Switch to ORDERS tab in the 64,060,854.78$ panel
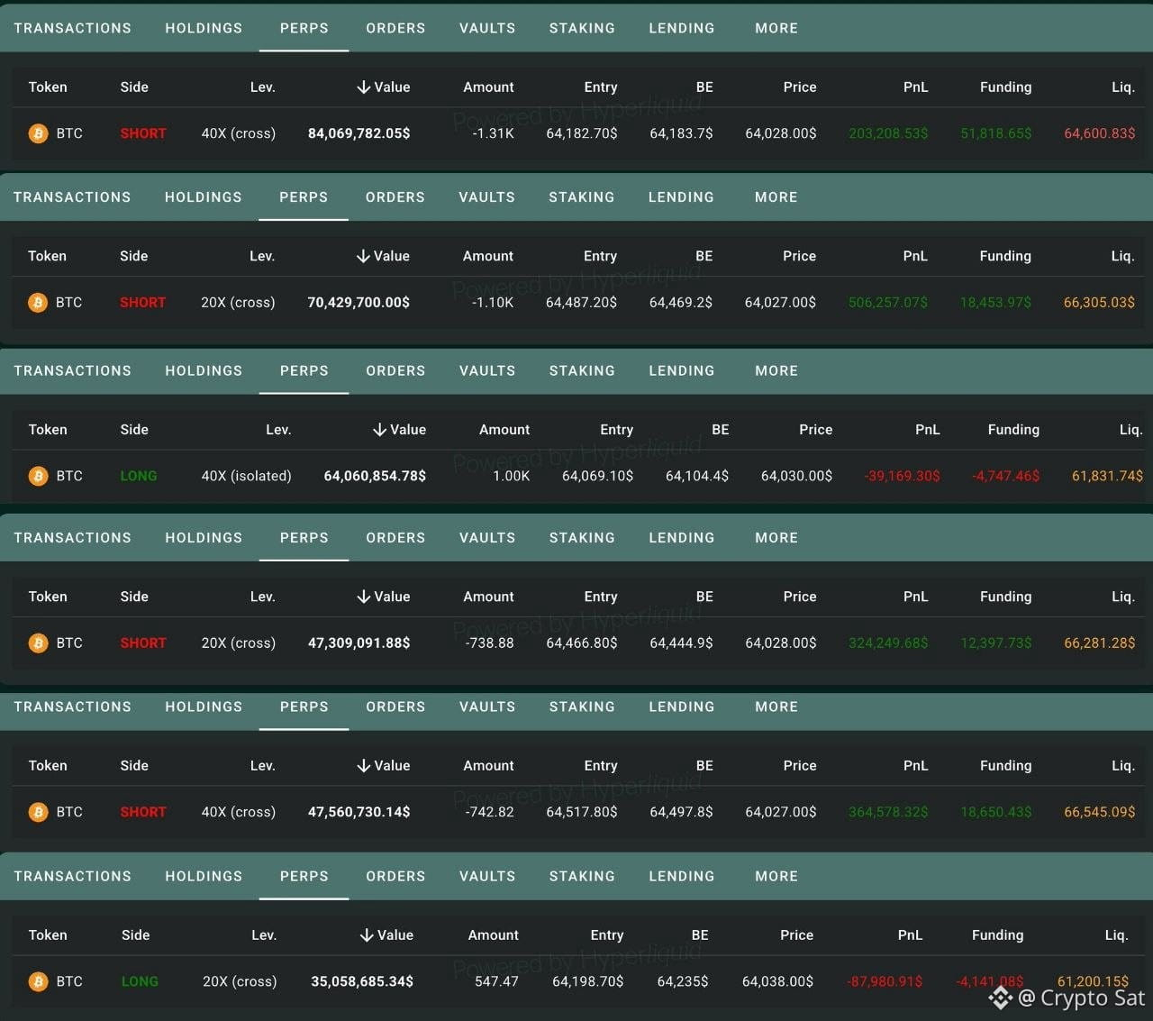 click(x=395, y=371)
